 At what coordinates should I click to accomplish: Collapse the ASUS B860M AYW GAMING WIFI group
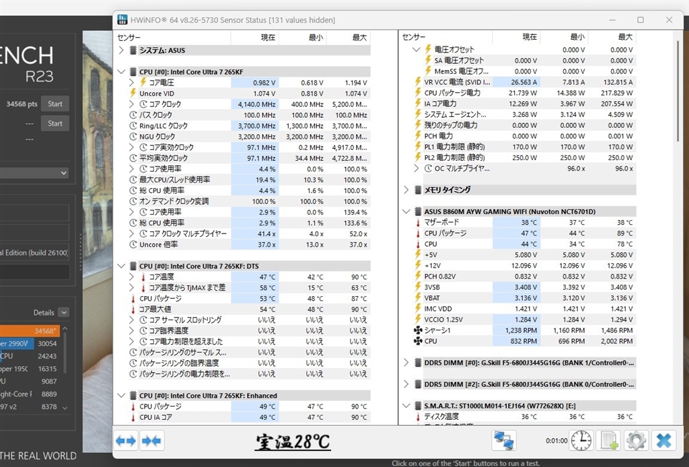pos(406,211)
